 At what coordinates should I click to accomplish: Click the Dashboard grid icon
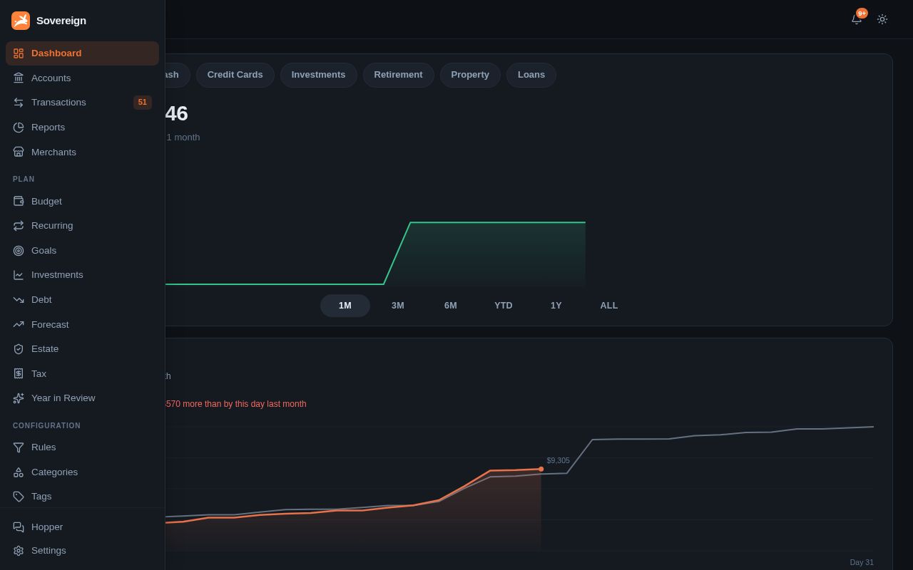(x=19, y=53)
